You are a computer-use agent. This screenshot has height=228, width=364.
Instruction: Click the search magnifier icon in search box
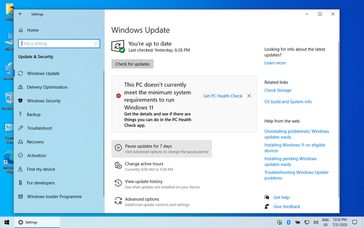(96, 44)
